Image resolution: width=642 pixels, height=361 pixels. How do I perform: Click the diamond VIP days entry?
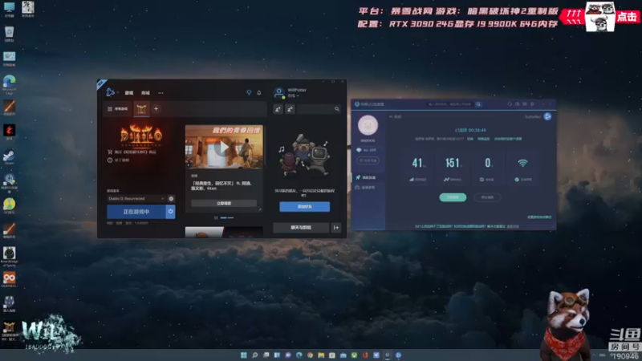[x=367, y=150]
